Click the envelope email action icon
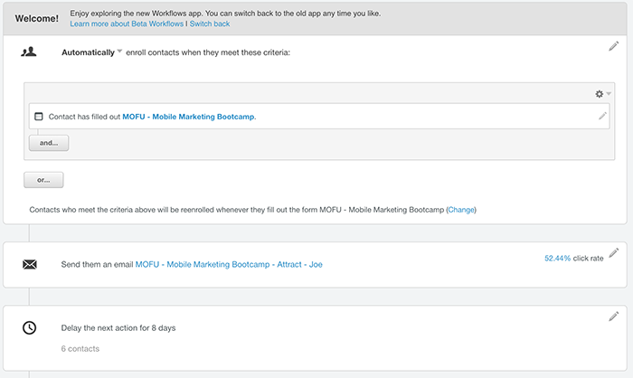Screen dimensions: 633x378 pyautogui.click(x=30, y=265)
